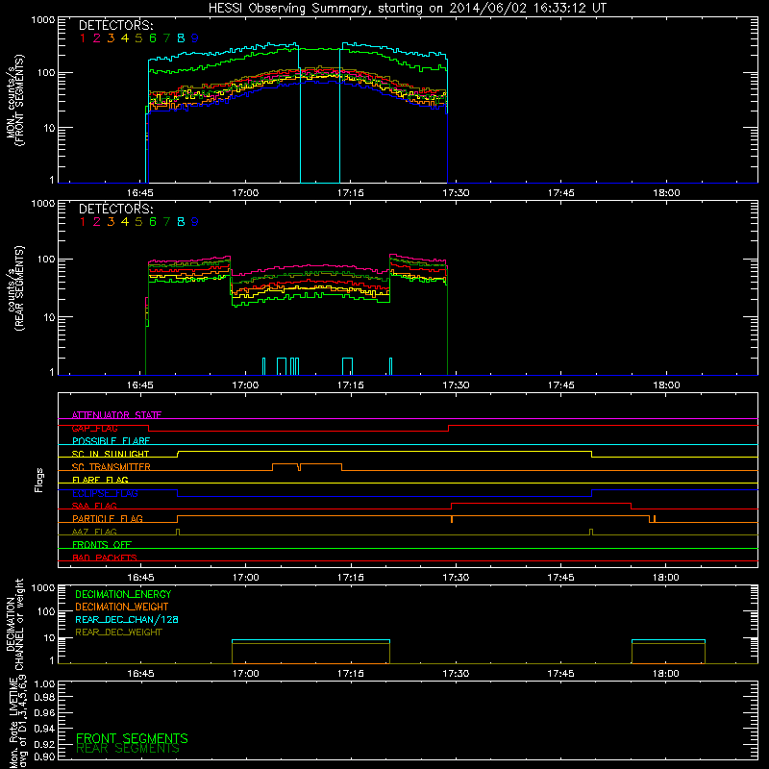The height and width of the screenshot is (769, 769).
Task: Select cyan detector 8 in front segments legend
Action: [181, 38]
